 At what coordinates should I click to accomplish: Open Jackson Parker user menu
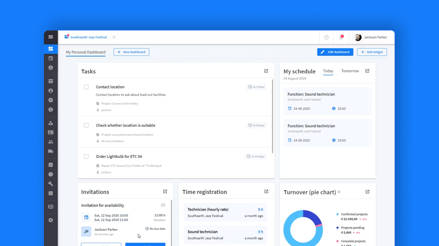[371, 37]
